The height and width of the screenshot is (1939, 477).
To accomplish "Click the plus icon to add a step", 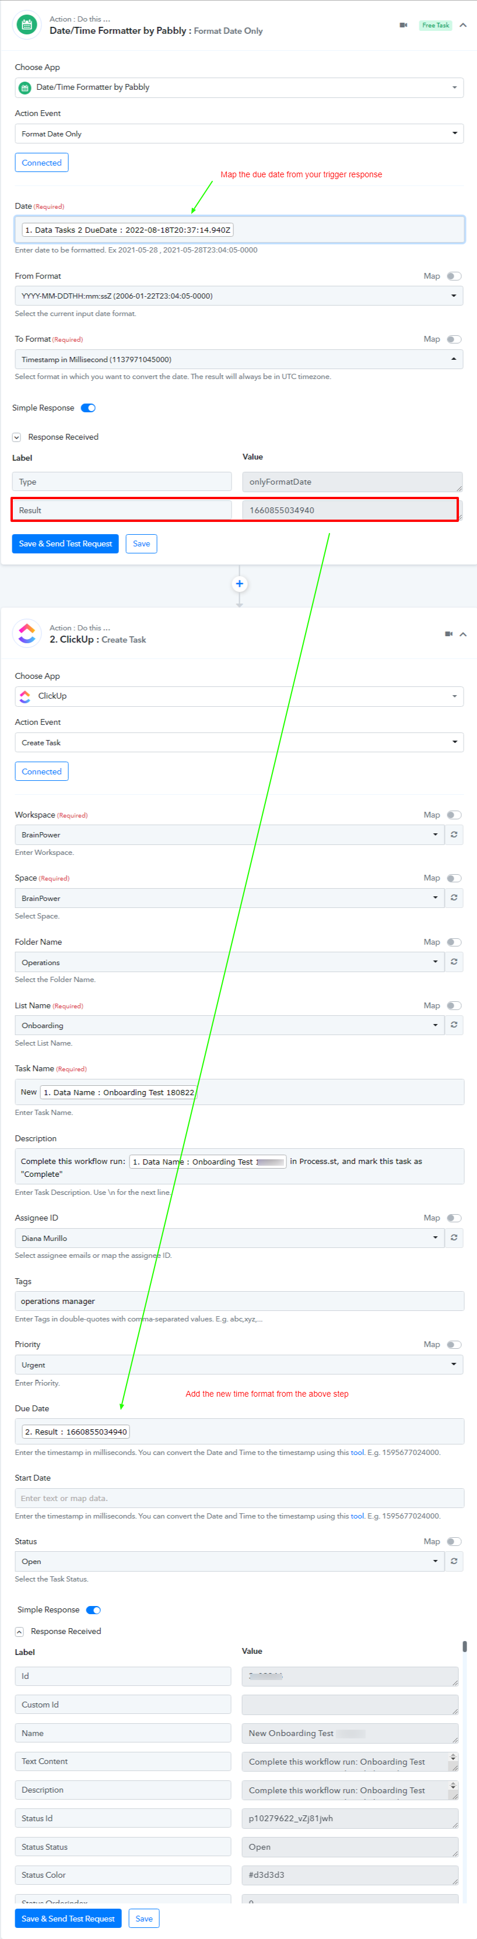I will click(239, 583).
